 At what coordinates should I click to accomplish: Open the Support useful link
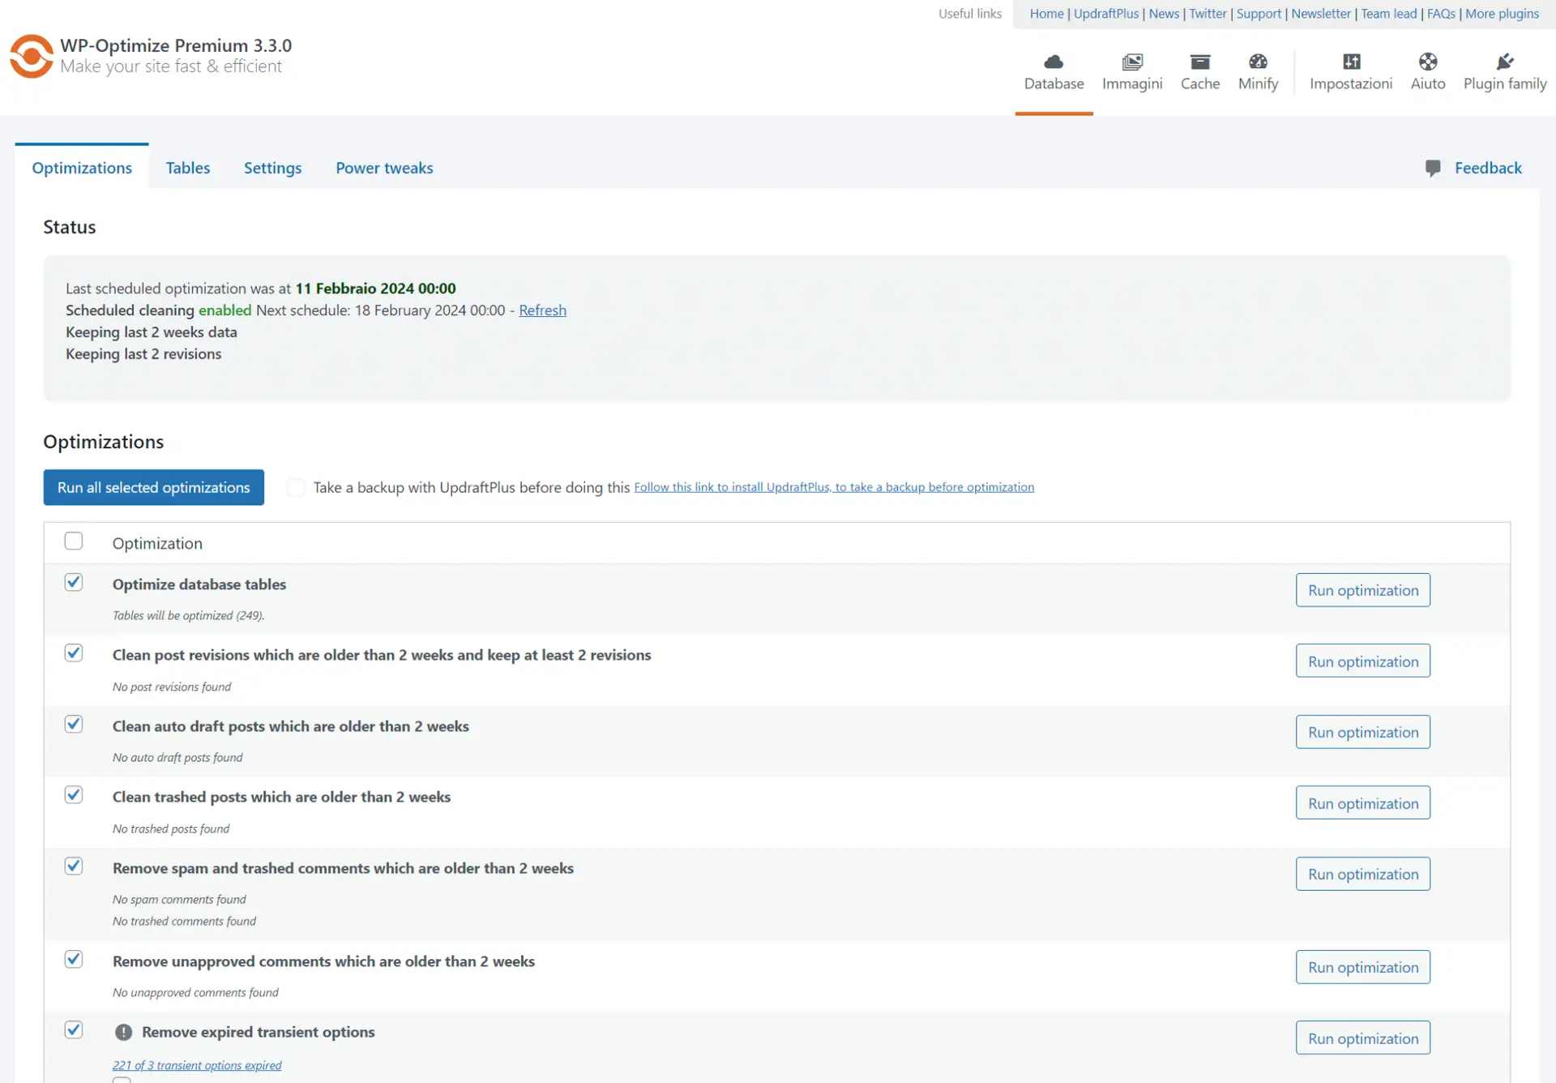[1259, 14]
